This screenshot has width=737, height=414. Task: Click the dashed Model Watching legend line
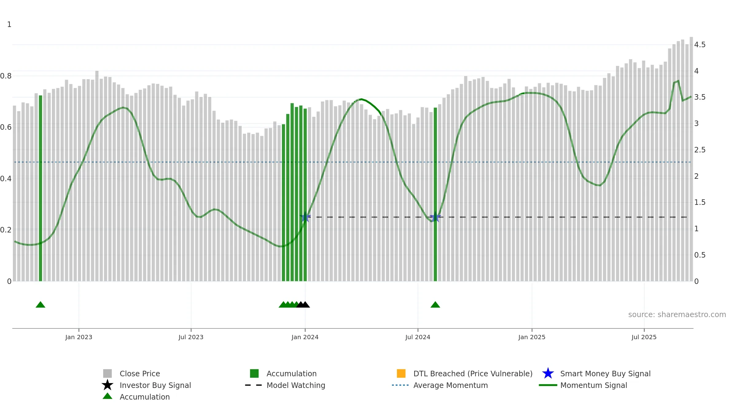tap(254, 385)
